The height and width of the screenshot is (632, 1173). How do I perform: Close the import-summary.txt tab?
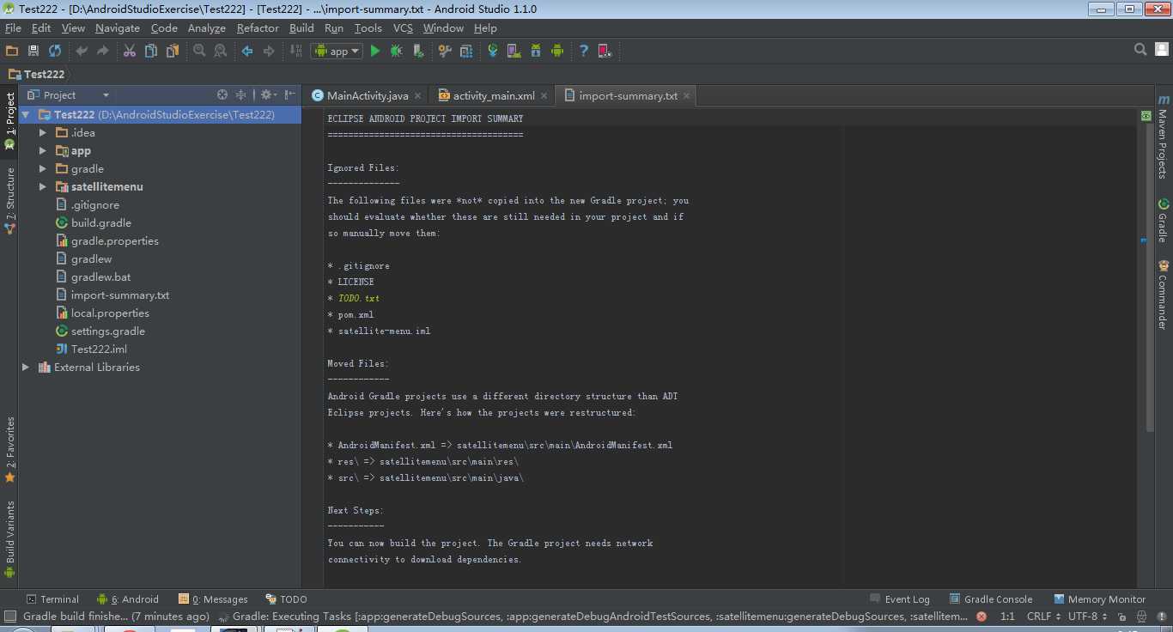[686, 96]
